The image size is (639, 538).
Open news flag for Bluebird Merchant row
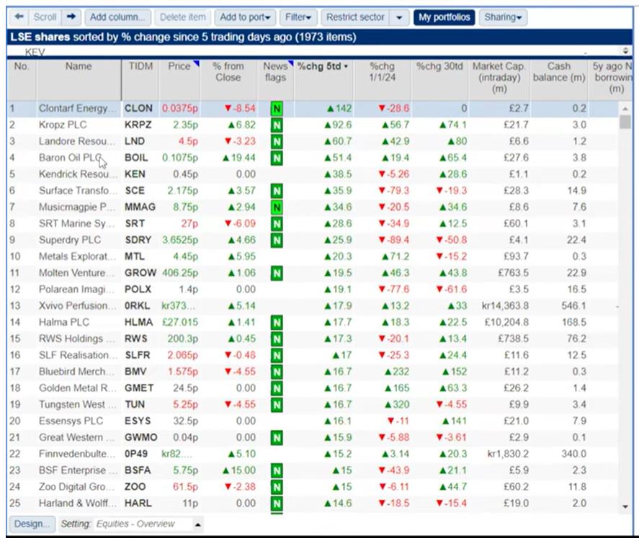tap(277, 372)
